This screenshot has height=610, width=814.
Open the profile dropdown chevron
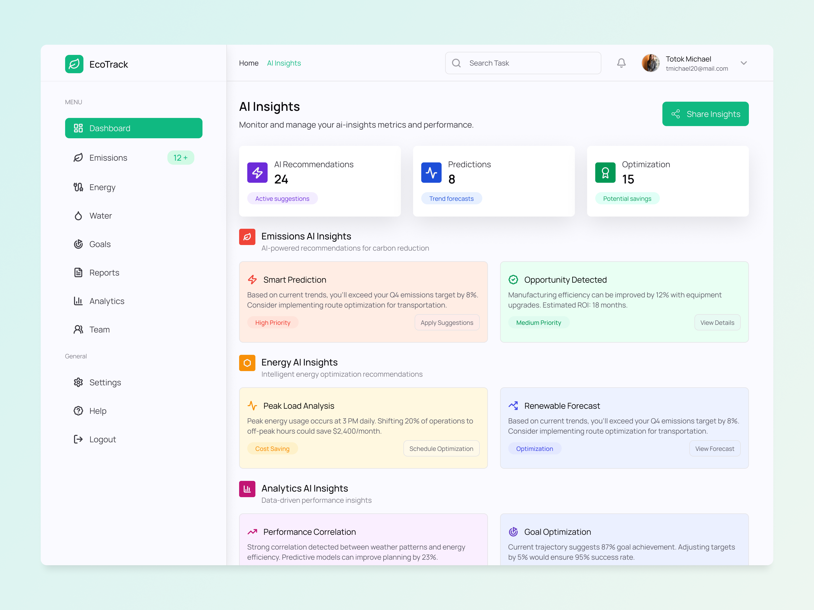(744, 63)
